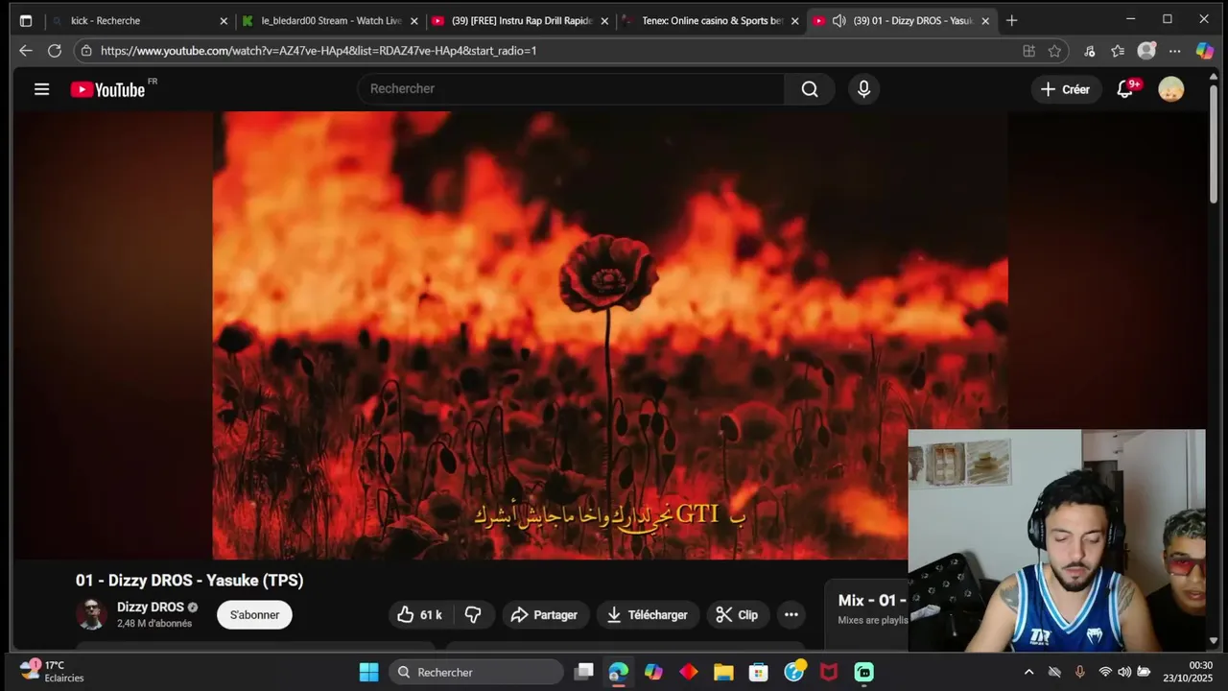Image resolution: width=1228 pixels, height=691 pixels.
Task: Open a new tab with plus button
Action: tap(1011, 20)
